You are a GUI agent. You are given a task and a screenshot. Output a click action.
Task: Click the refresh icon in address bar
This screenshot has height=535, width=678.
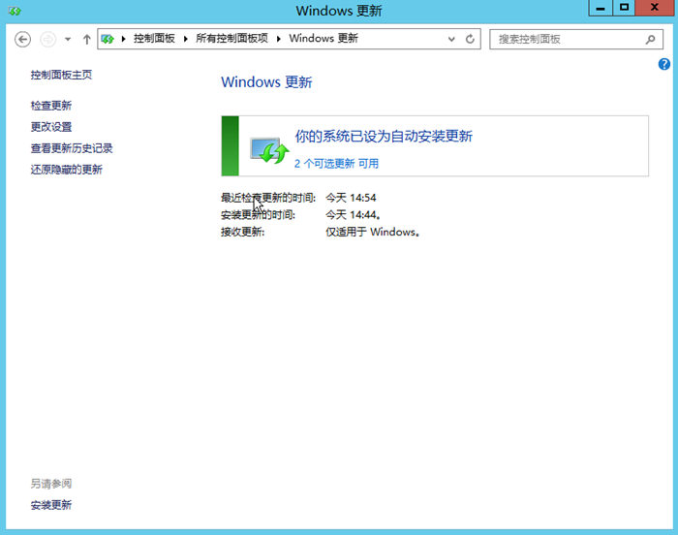pos(471,39)
